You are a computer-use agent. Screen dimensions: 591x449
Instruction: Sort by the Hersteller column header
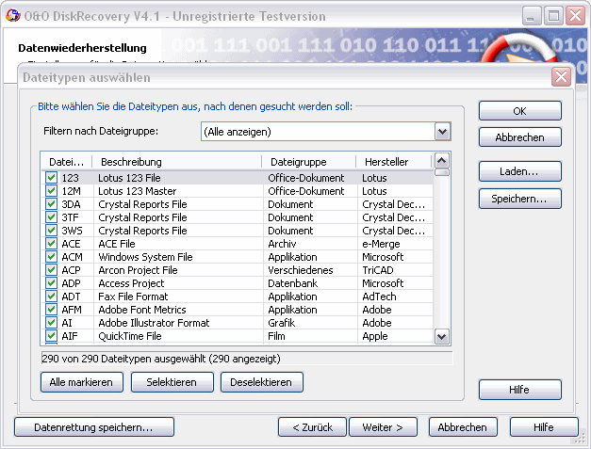pos(394,162)
